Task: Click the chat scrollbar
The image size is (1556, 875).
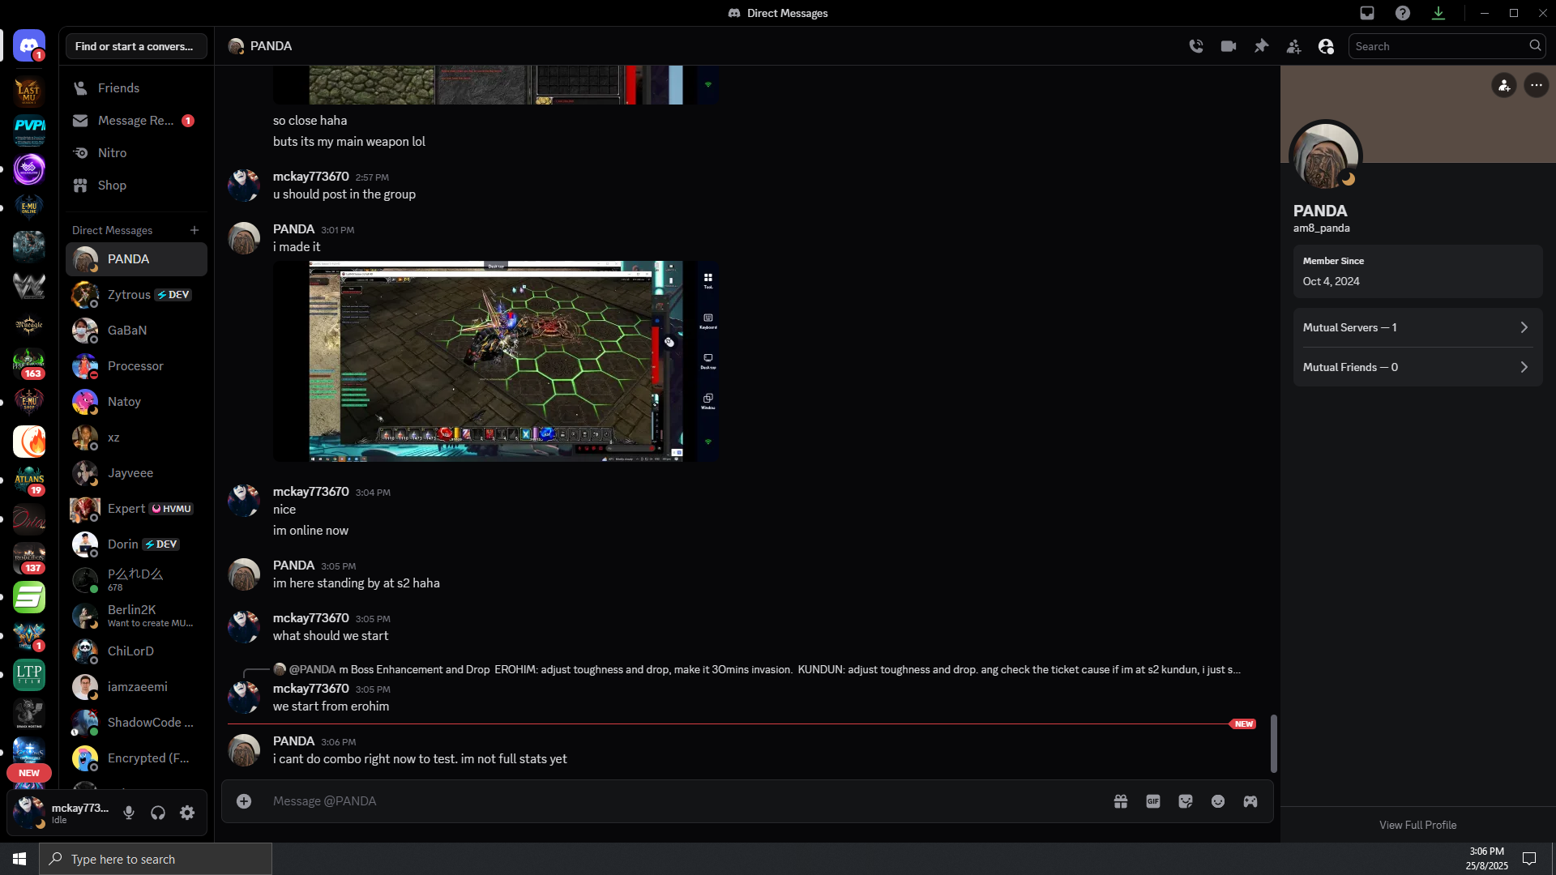Action: tap(1273, 743)
